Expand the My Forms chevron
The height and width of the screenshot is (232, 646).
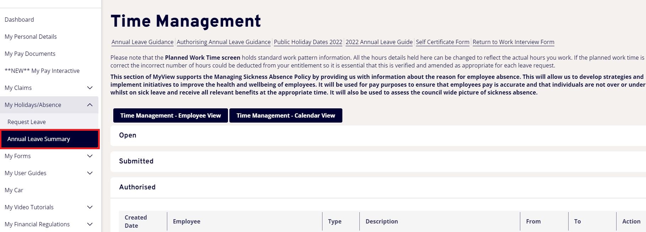click(90, 156)
